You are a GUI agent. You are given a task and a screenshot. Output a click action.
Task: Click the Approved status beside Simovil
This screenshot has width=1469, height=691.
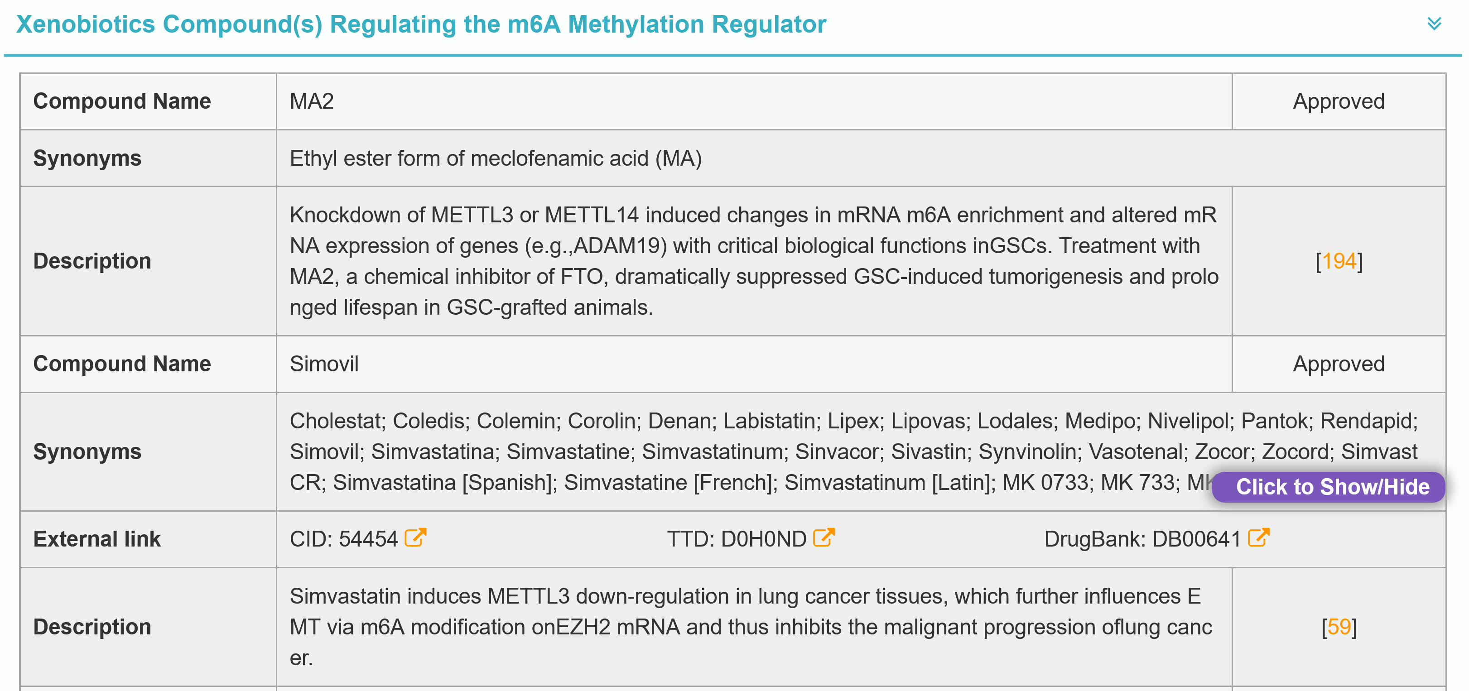(x=1339, y=364)
